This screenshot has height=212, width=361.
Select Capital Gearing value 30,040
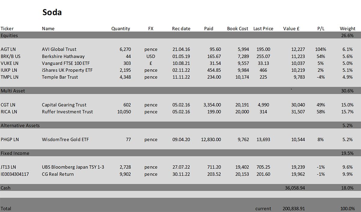tap(298, 105)
